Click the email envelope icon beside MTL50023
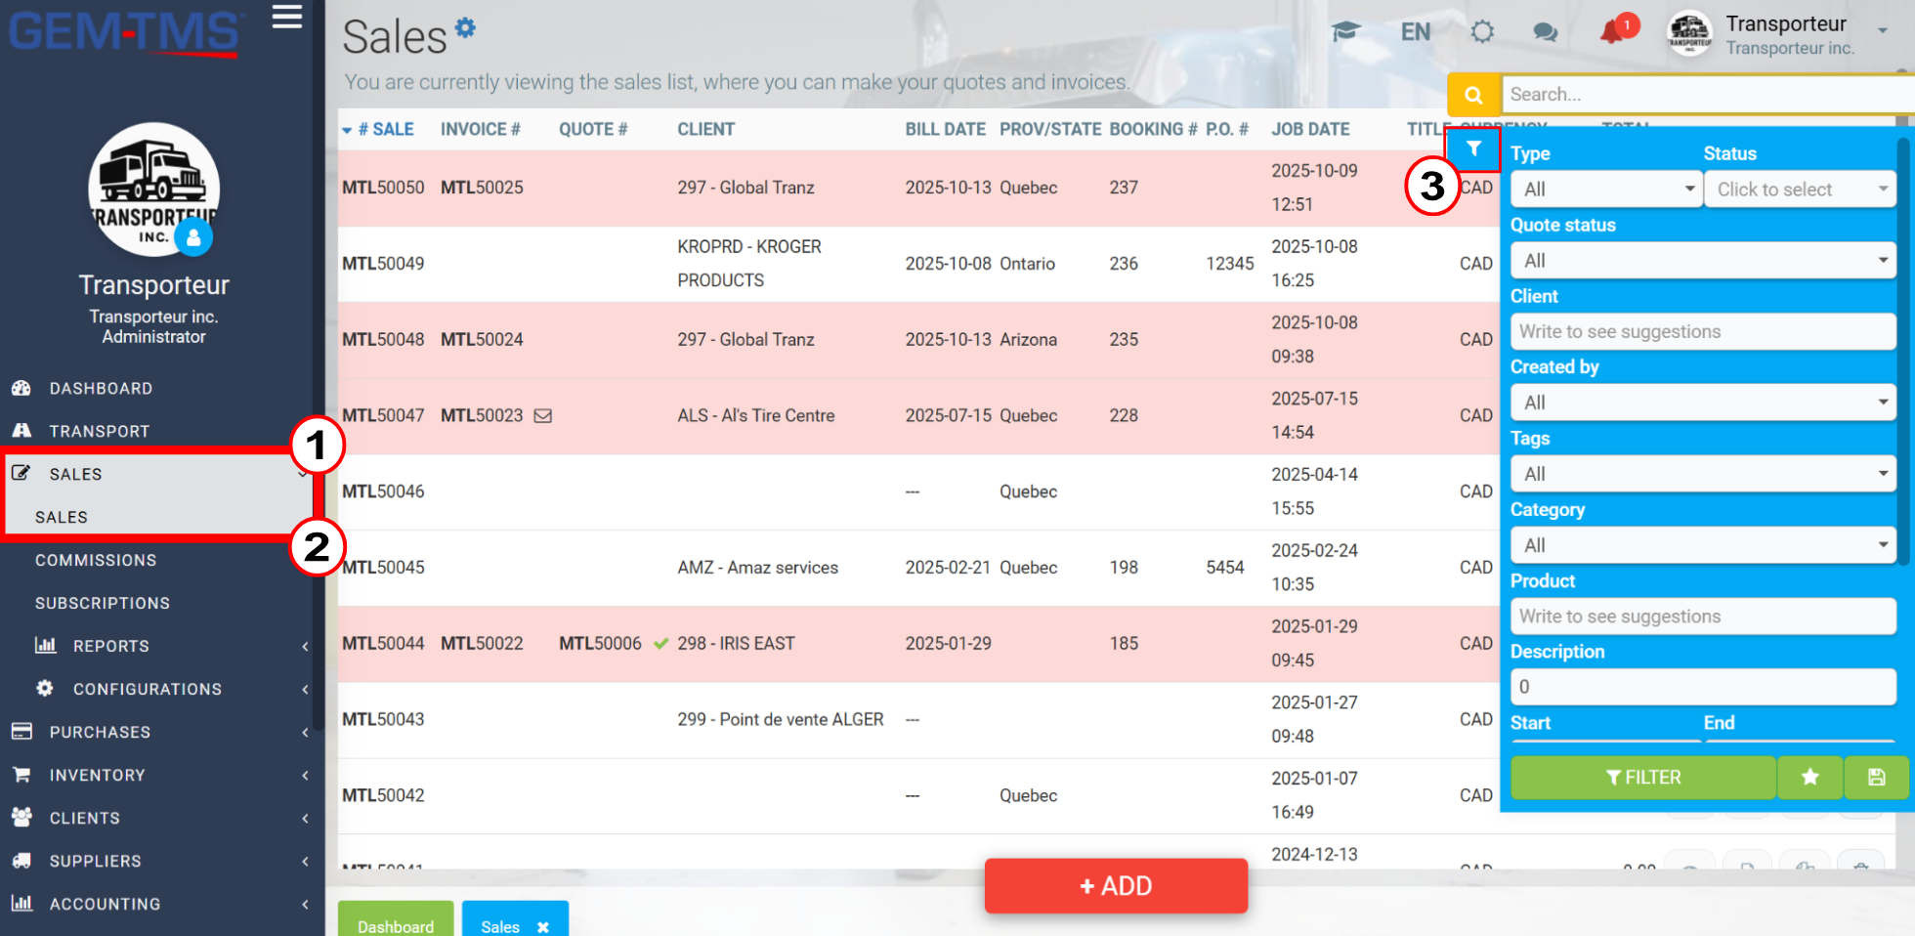 [543, 415]
